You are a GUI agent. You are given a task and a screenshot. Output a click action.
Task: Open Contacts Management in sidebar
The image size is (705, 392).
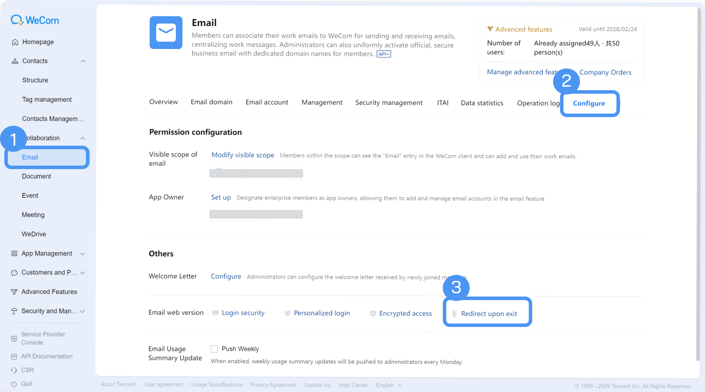53,119
